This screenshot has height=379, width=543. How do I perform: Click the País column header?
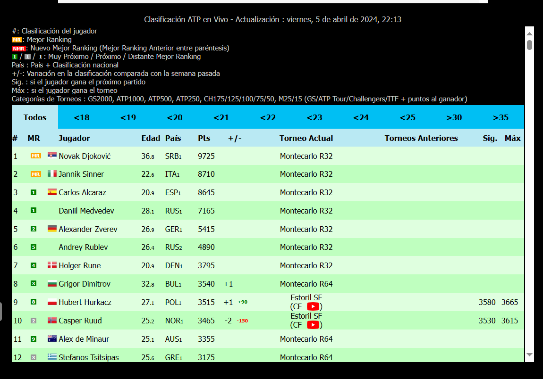[x=173, y=138]
